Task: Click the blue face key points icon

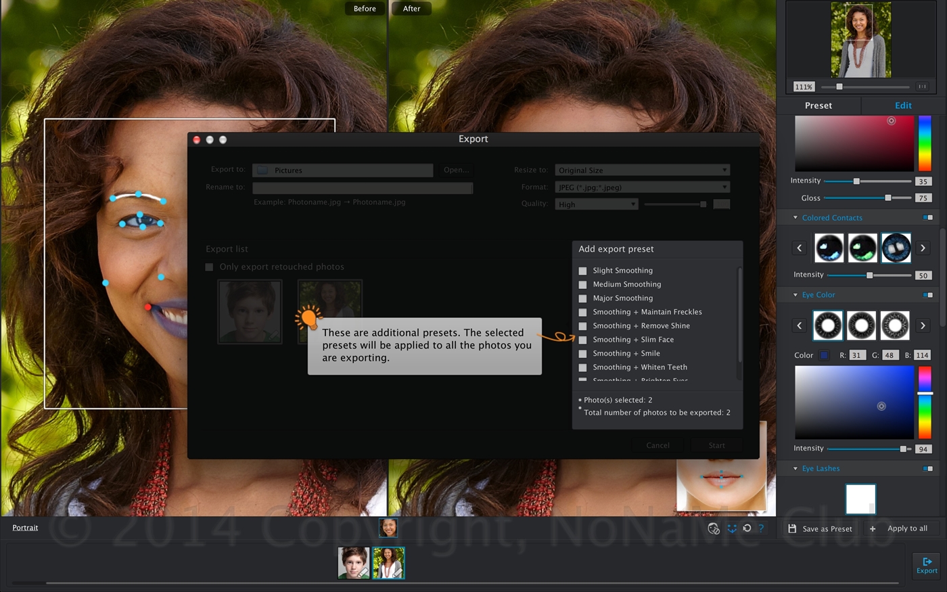Action: click(x=732, y=528)
